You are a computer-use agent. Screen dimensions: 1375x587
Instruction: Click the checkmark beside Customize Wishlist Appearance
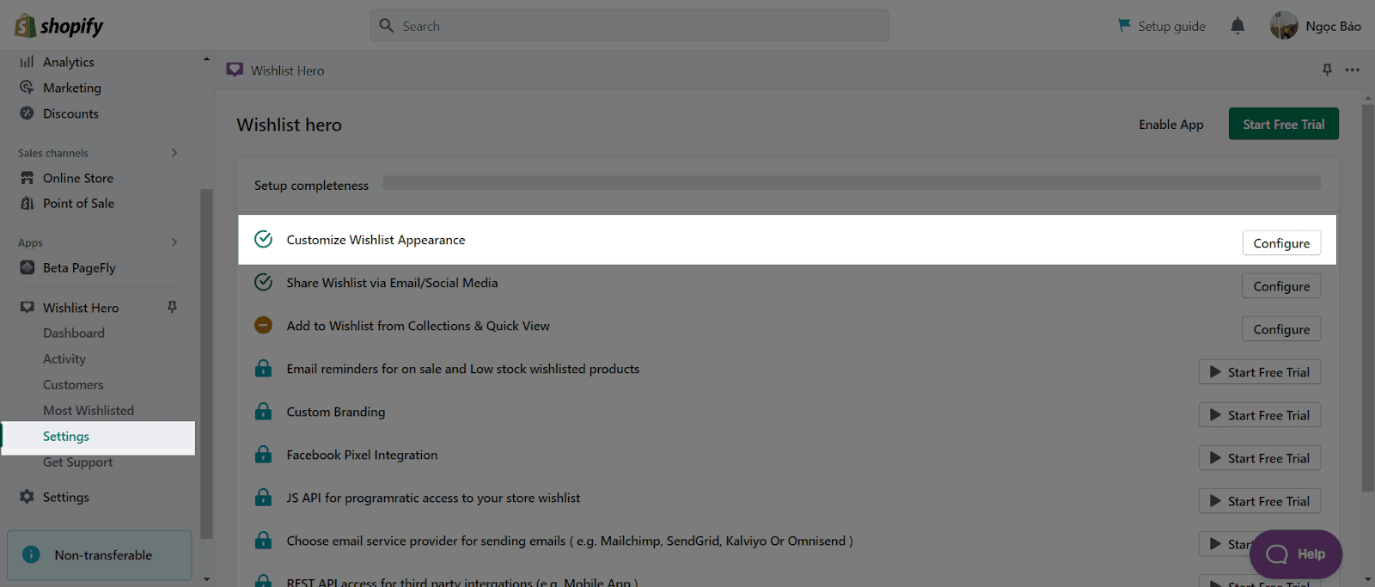264,239
